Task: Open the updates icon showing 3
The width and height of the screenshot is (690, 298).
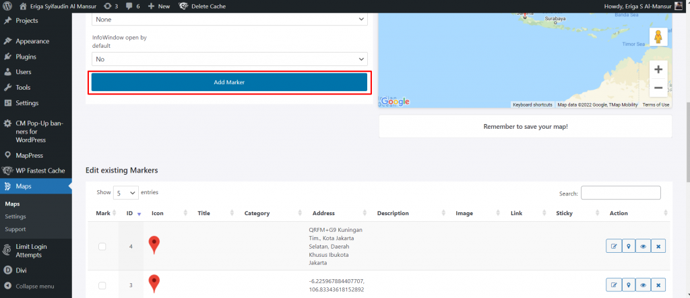Action: coord(112,6)
